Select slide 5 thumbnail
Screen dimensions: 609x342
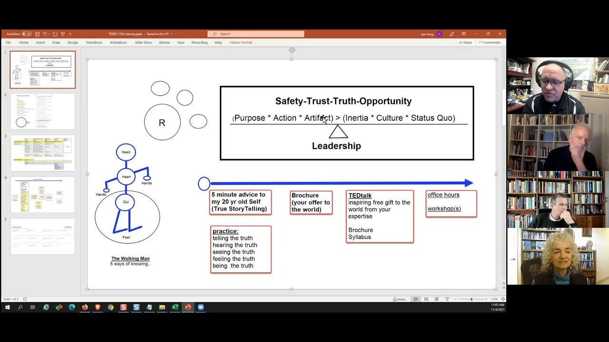tap(43, 237)
